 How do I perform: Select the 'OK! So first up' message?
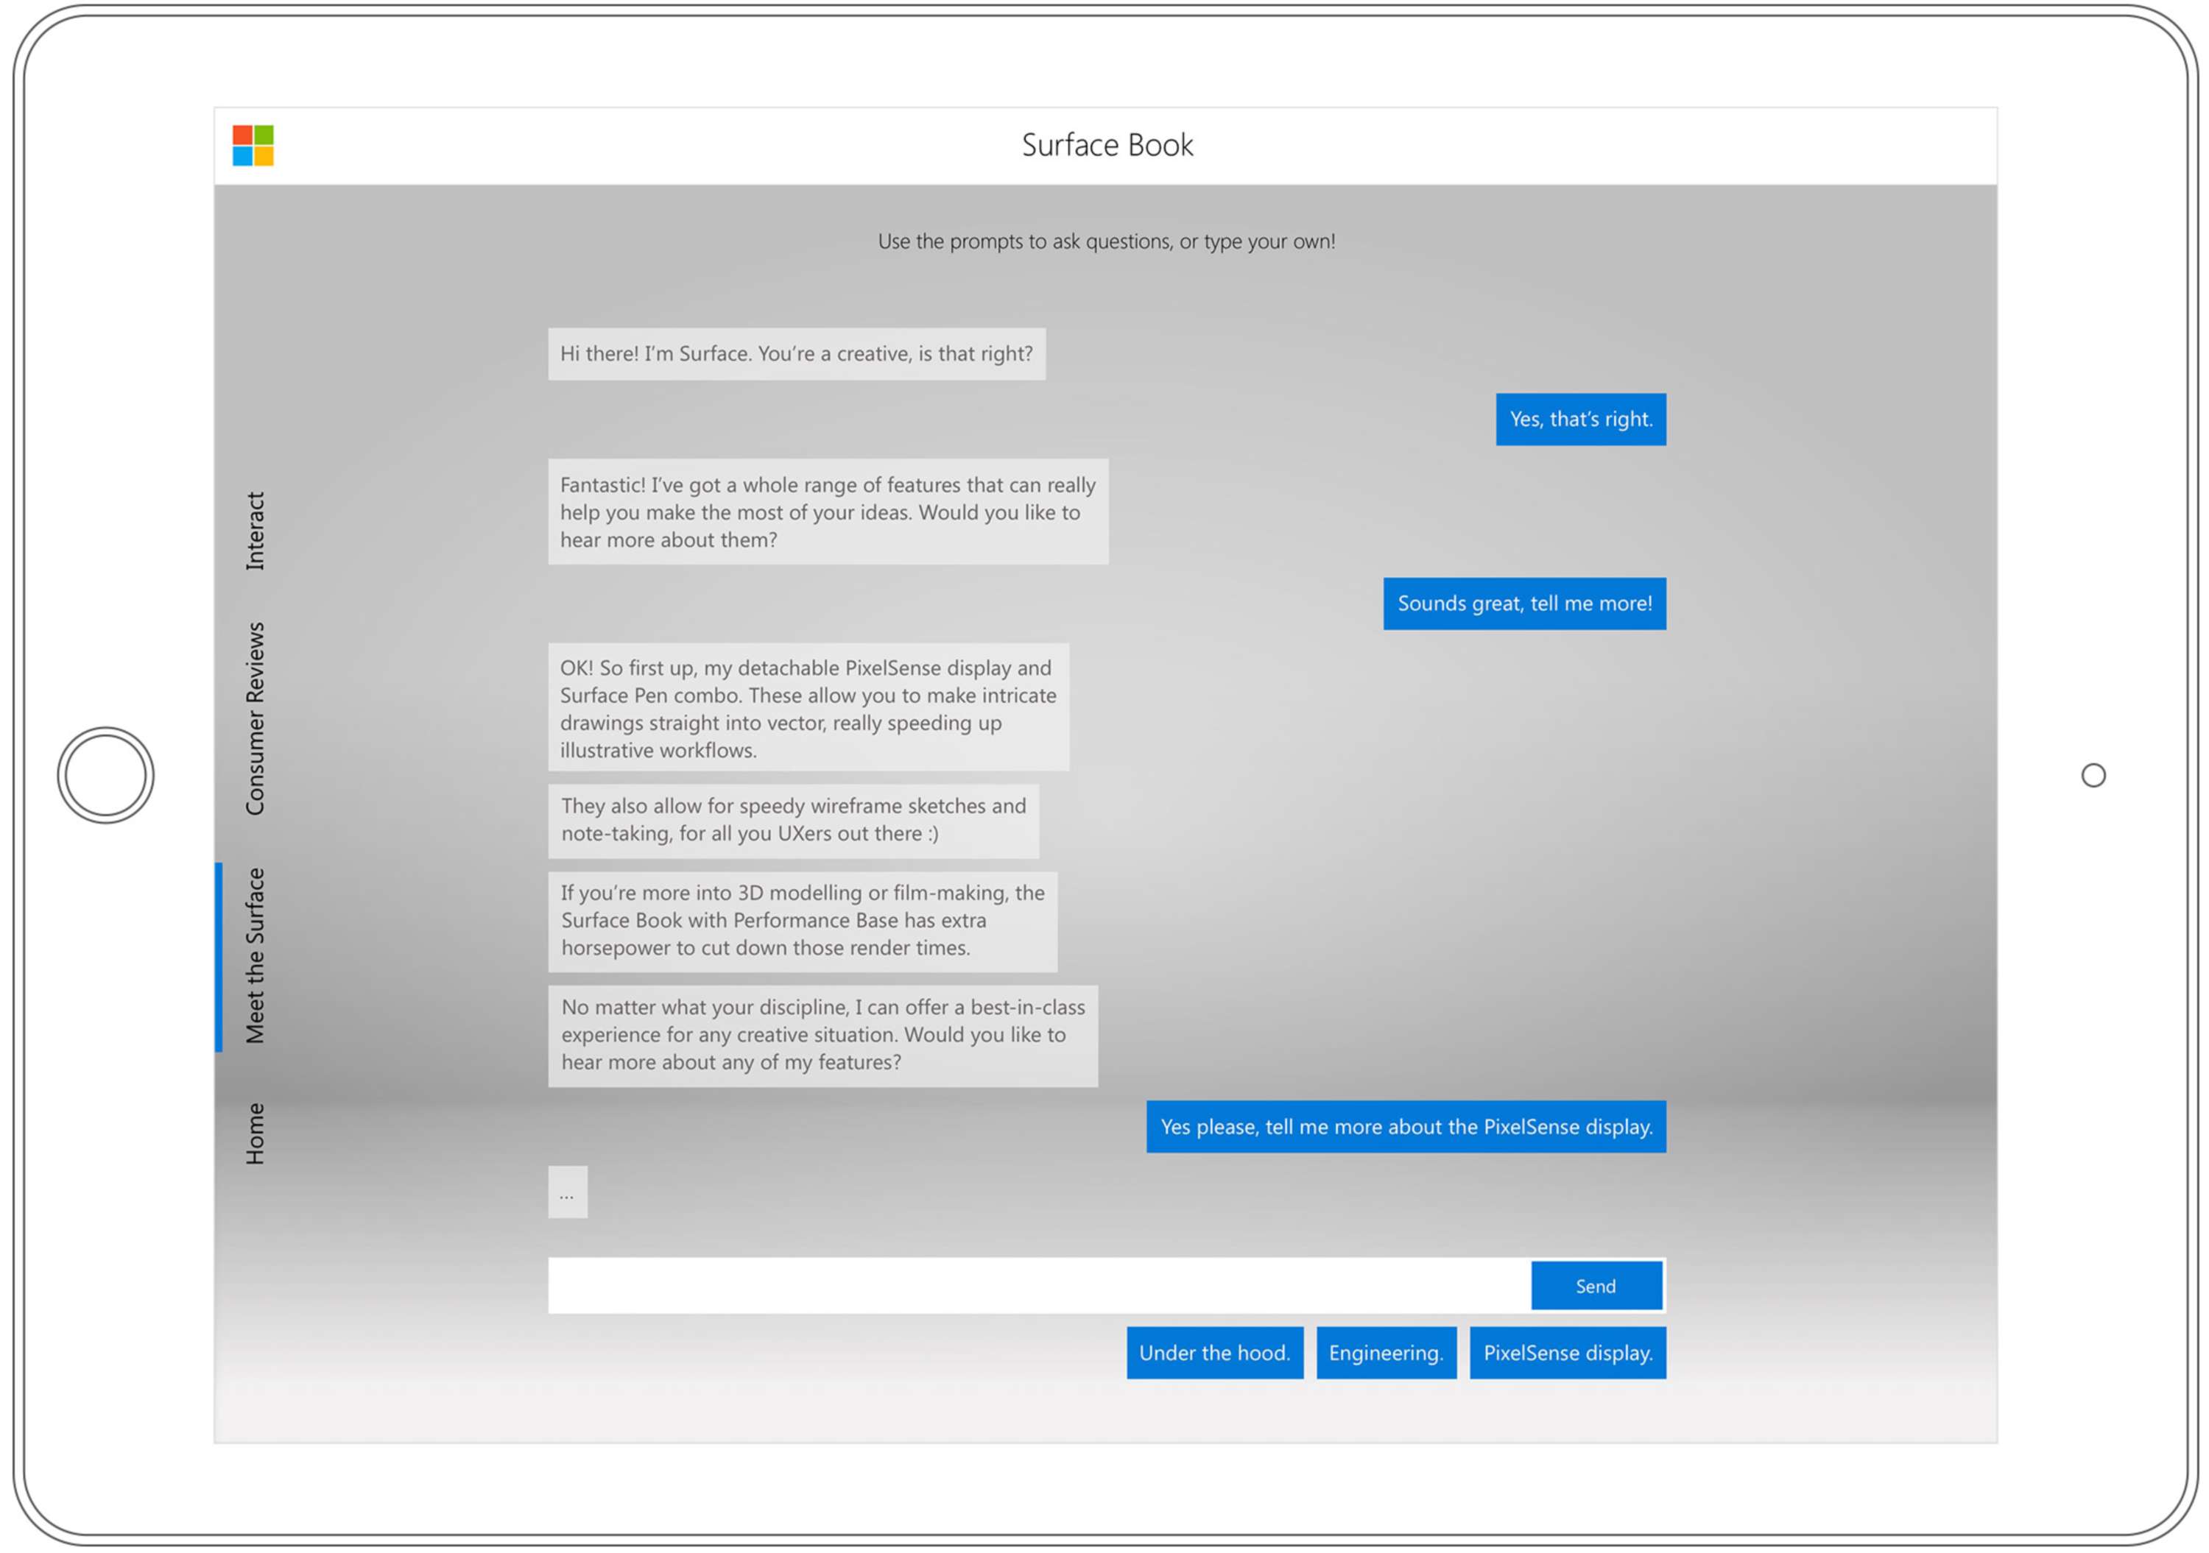tap(808, 707)
